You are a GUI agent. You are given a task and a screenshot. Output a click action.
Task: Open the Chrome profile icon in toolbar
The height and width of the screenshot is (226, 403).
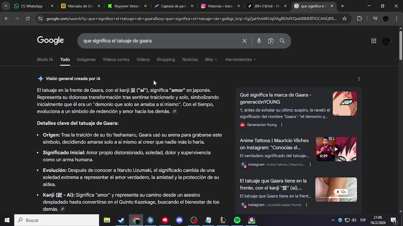[x=386, y=19]
